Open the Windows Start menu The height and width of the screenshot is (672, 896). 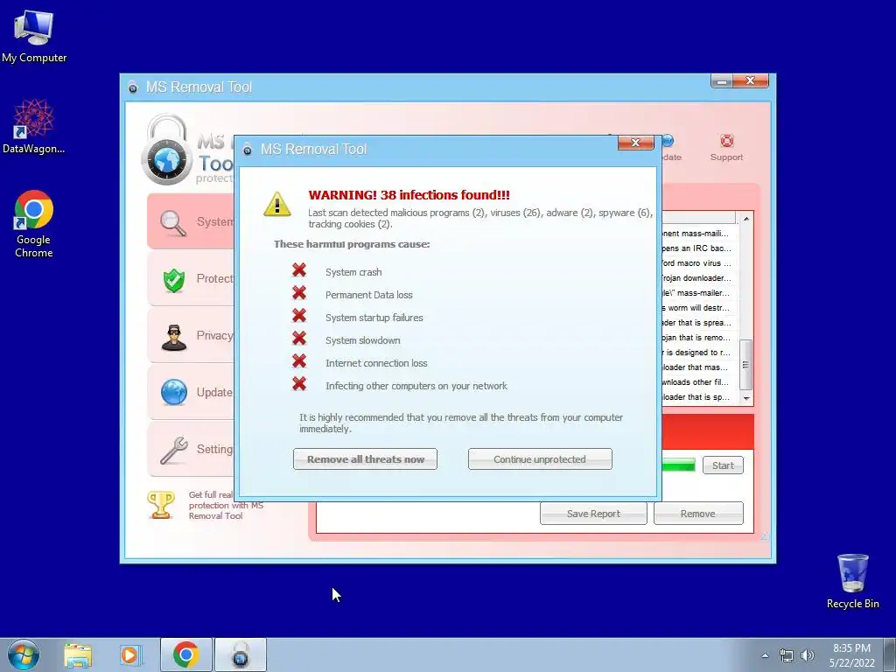pyautogui.click(x=24, y=654)
